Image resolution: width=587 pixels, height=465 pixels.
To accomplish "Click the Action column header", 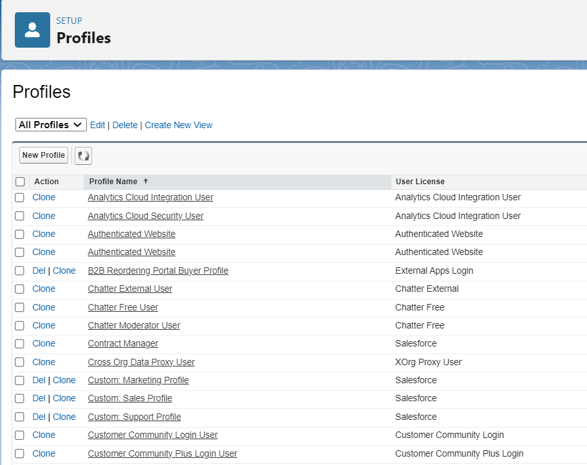I will 46,182.
